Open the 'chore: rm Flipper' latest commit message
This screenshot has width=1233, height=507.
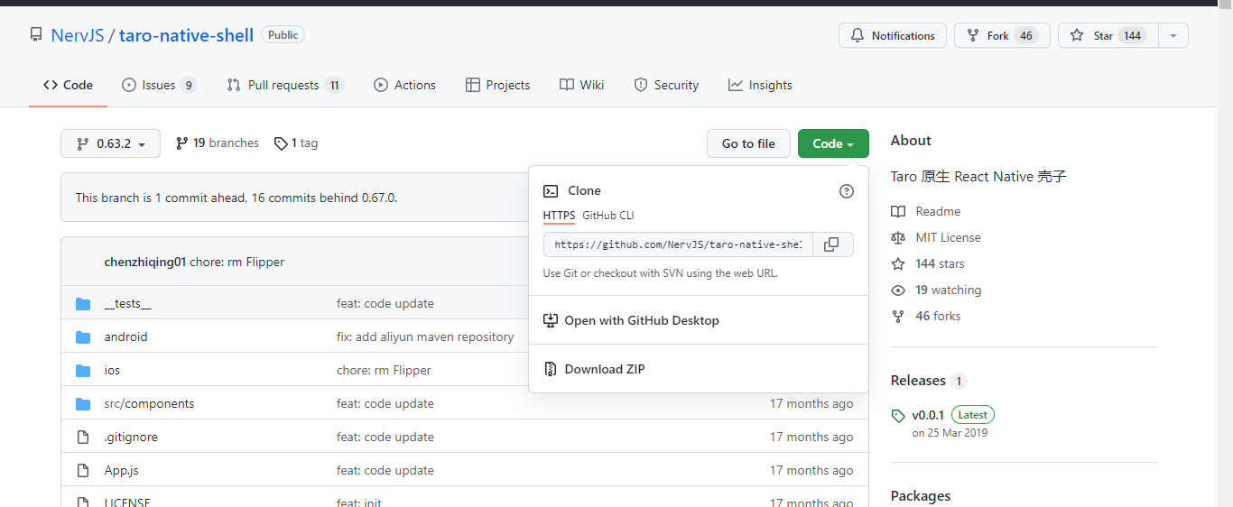click(x=236, y=262)
